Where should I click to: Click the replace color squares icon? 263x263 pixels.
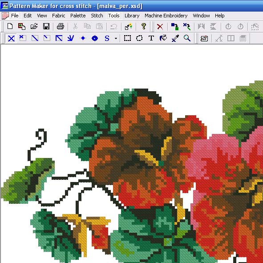[174, 27]
